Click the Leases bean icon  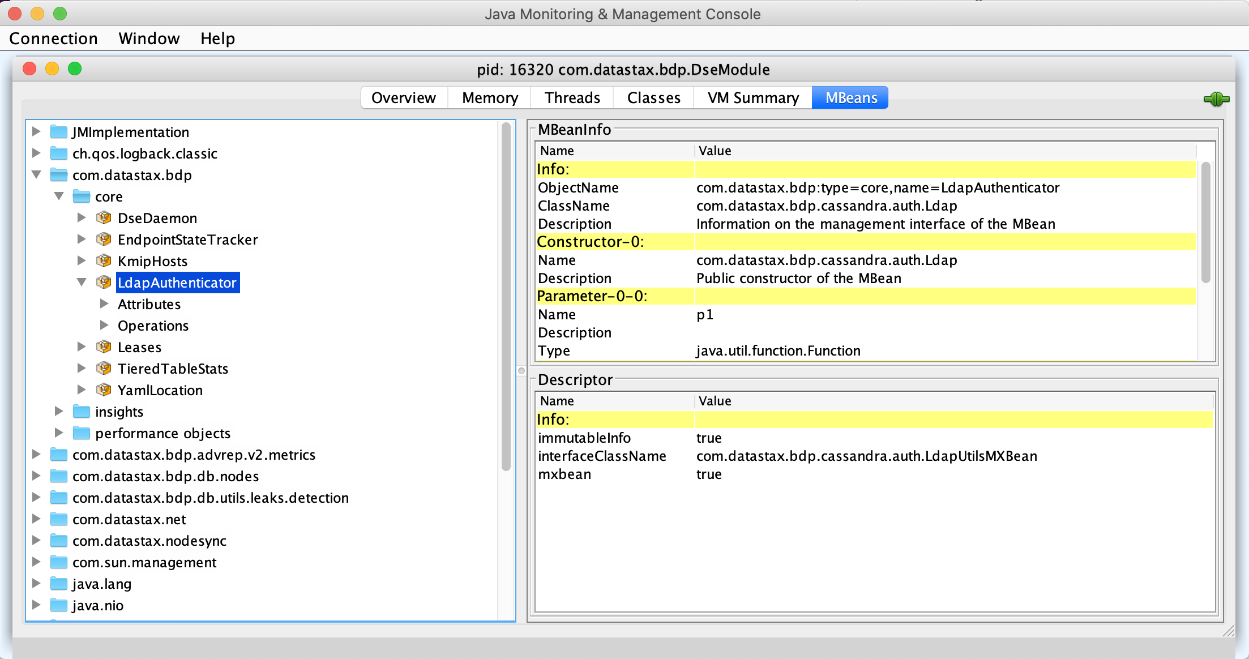click(x=104, y=346)
